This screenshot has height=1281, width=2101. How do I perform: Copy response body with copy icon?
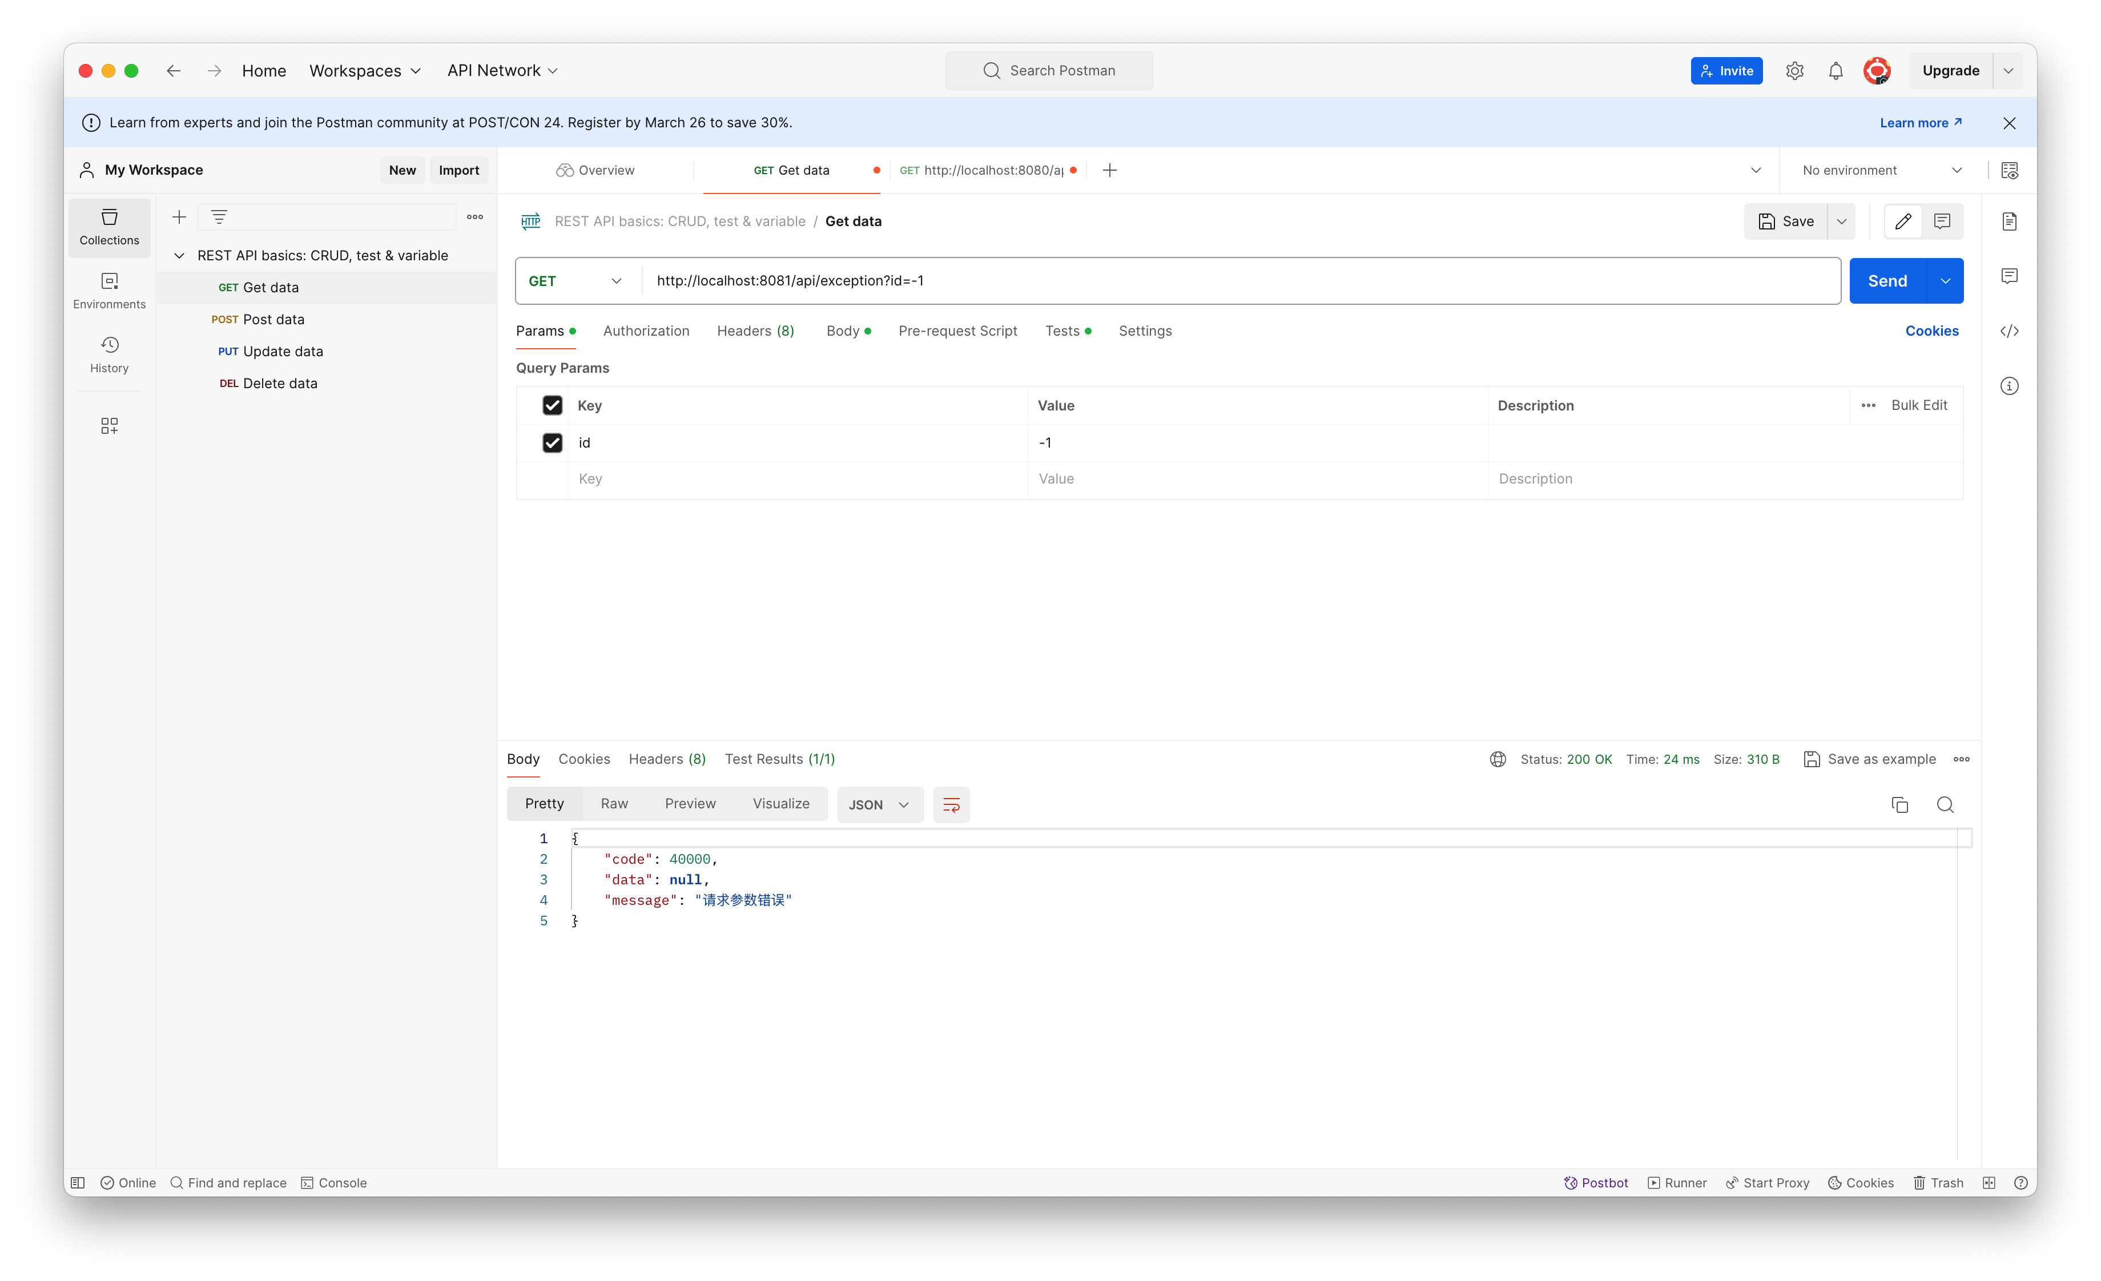(x=1899, y=804)
